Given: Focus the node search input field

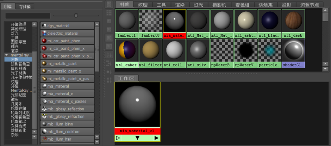Looking at the screenshot, I should (28, 16).
